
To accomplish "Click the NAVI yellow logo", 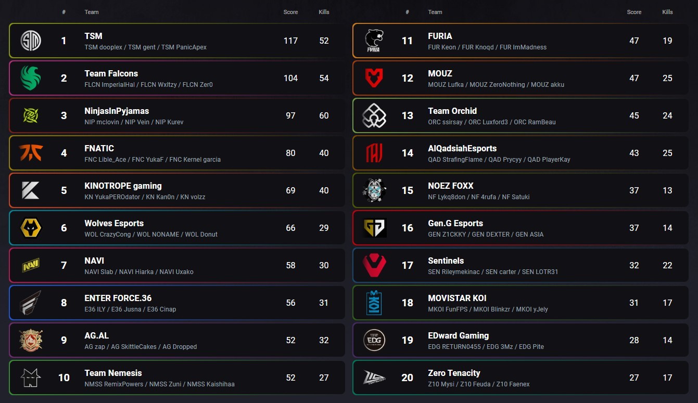I will 31,265.
